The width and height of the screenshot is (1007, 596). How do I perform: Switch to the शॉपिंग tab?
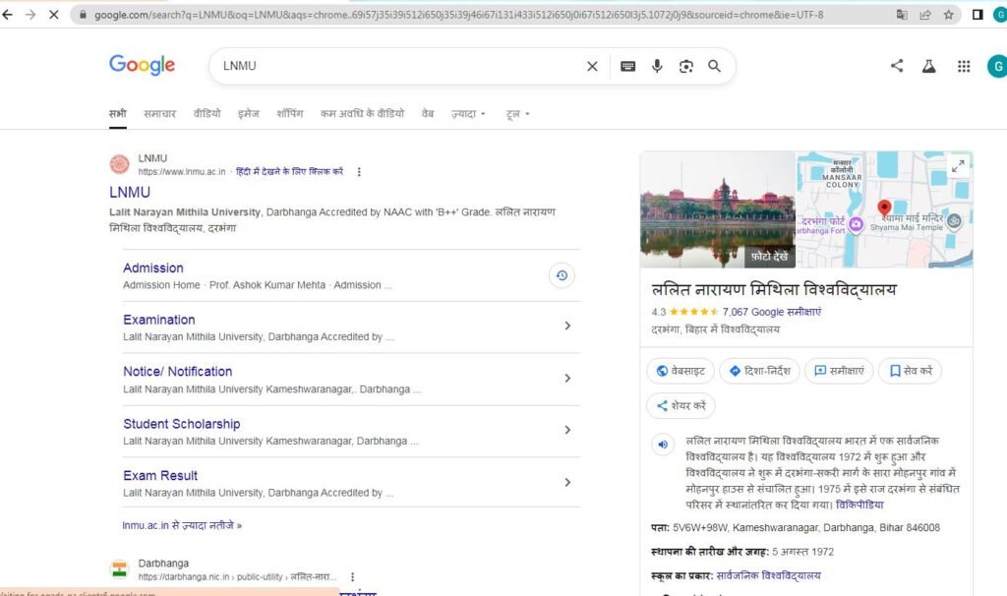pyautogui.click(x=290, y=114)
